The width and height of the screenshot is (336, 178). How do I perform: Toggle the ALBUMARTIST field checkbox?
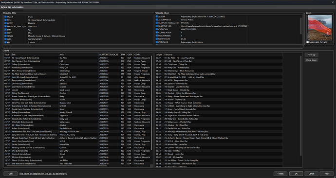(157, 19)
